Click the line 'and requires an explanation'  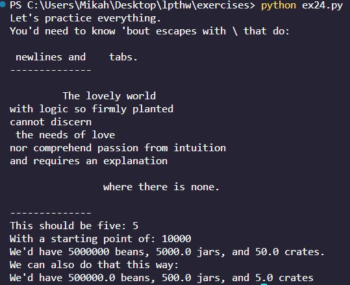[88, 162]
